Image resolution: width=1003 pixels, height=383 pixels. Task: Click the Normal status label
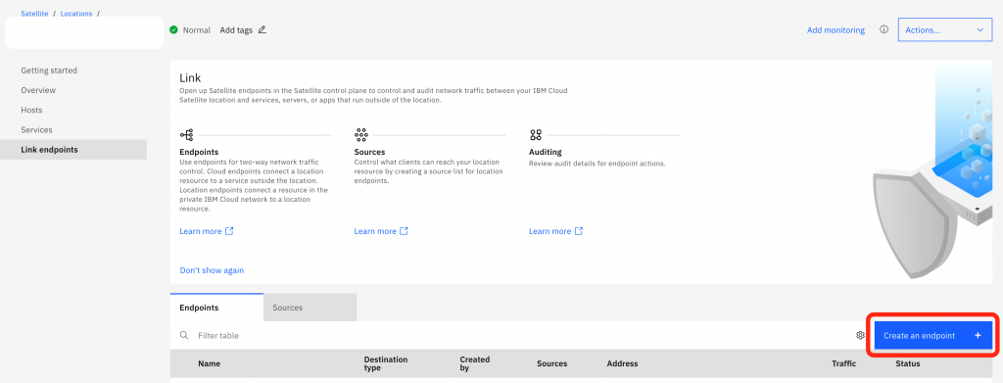pos(196,30)
